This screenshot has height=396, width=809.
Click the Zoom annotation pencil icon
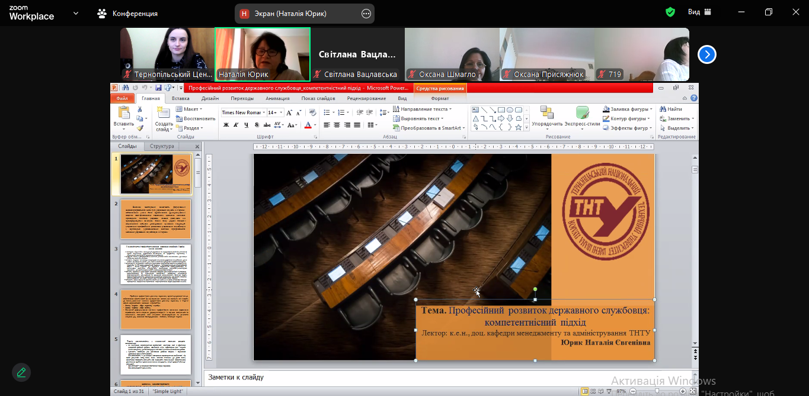click(x=21, y=372)
